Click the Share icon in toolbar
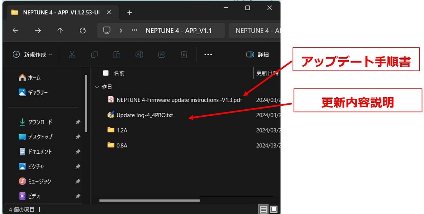The height and width of the screenshot is (214, 424). click(162, 55)
